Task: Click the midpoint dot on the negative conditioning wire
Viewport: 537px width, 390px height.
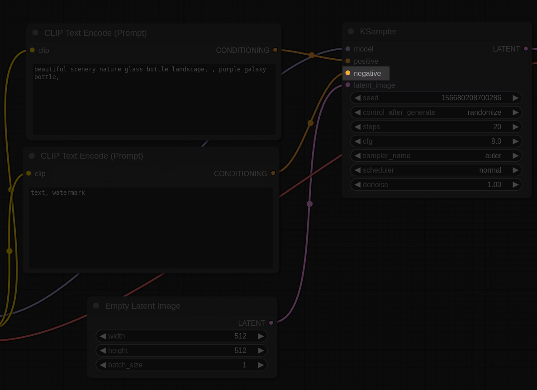Action: coord(311,123)
